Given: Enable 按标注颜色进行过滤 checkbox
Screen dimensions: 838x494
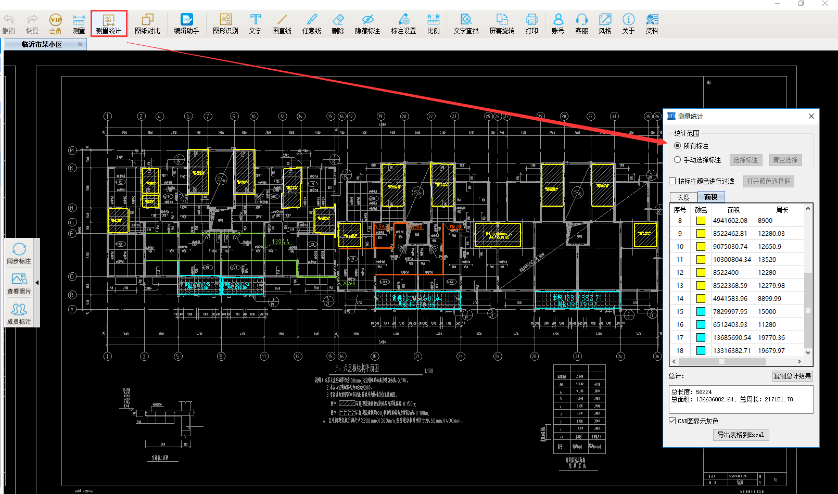Looking at the screenshot, I should point(672,181).
